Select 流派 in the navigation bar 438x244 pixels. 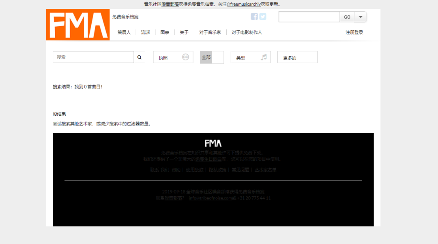click(x=145, y=32)
